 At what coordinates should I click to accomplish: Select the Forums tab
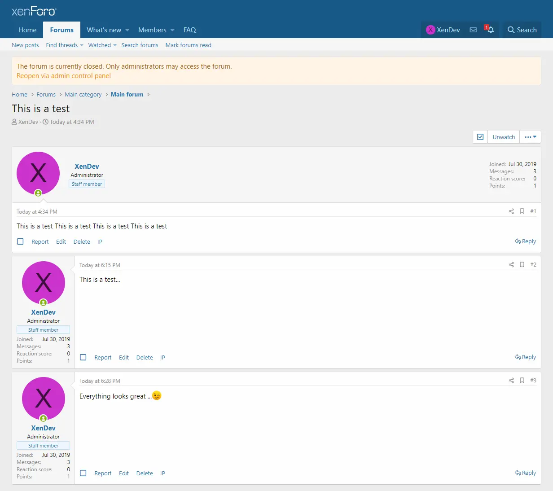62,30
